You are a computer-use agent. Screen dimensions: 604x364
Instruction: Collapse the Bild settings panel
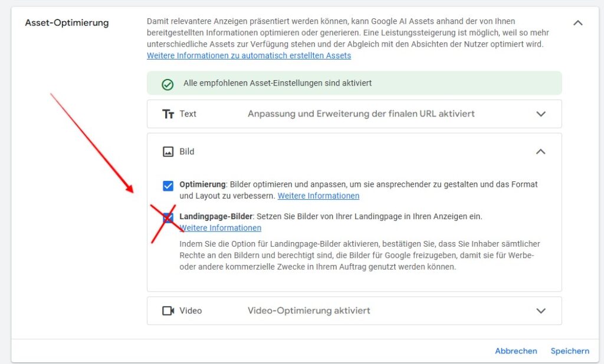pyautogui.click(x=541, y=151)
